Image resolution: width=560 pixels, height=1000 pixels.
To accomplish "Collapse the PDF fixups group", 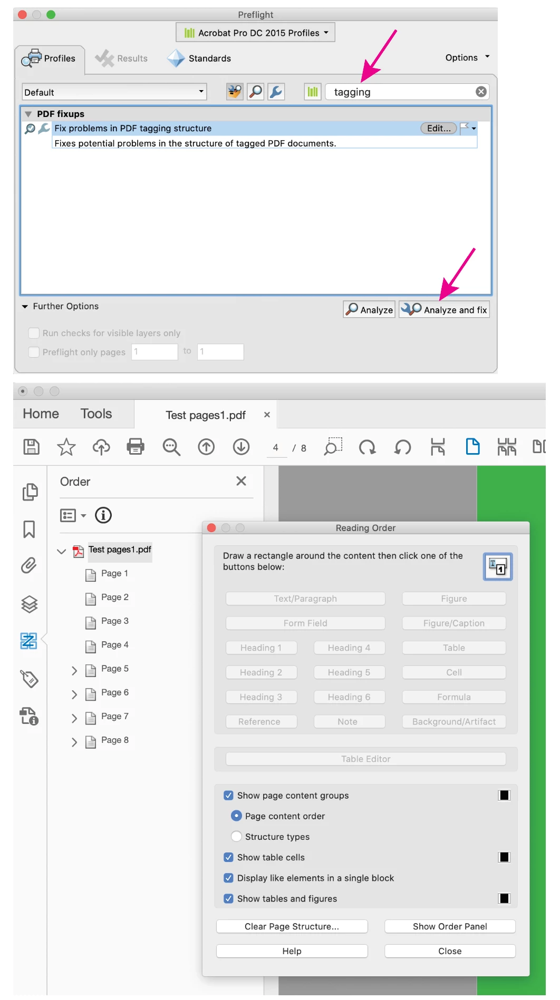I will coord(28,114).
